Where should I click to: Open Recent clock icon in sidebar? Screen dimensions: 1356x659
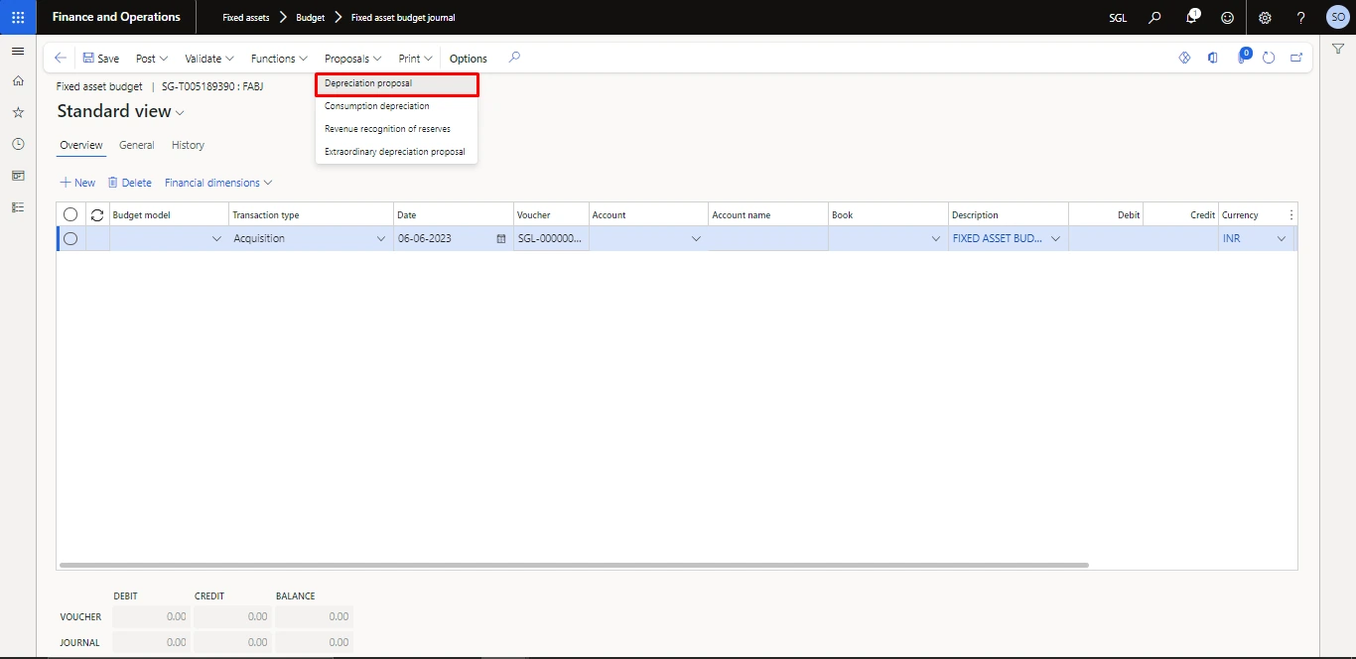pyautogui.click(x=18, y=144)
